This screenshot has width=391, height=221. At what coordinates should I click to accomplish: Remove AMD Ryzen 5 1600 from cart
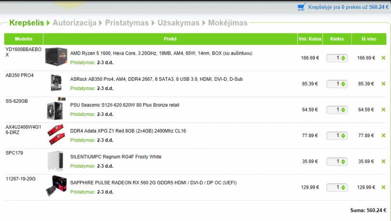pos(383,58)
